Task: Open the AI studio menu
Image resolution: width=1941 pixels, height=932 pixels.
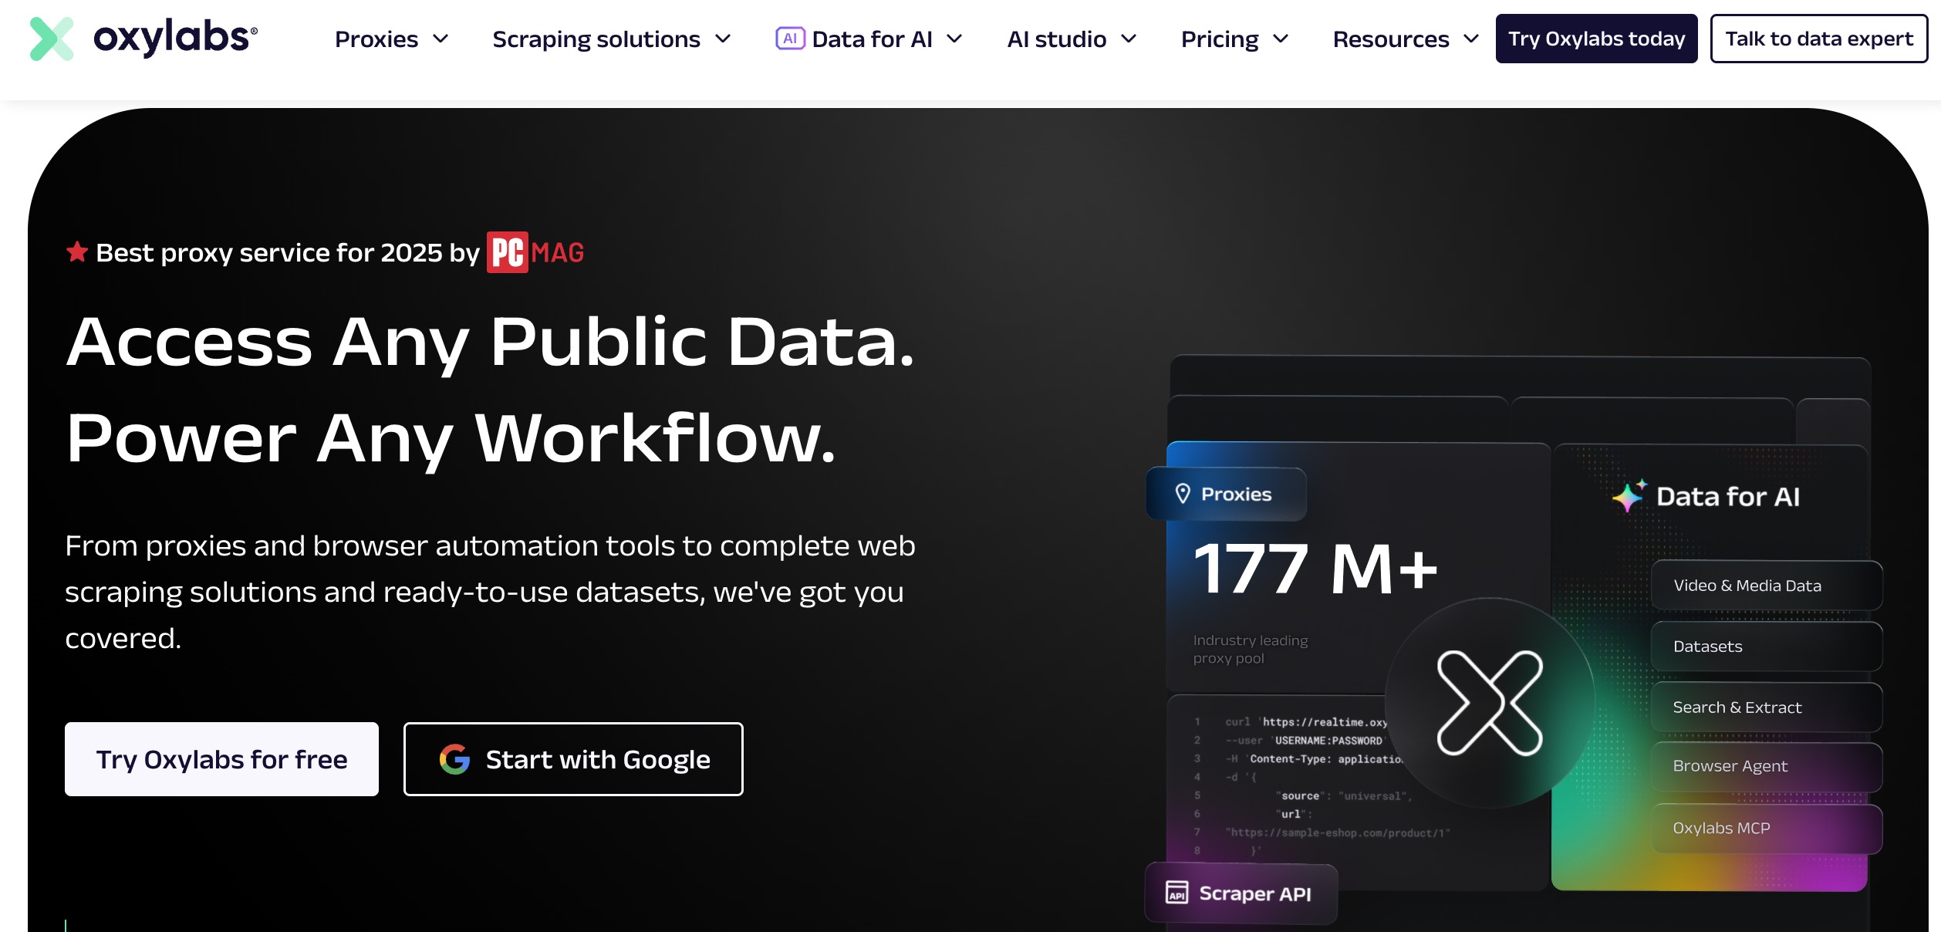Action: (x=1057, y=39)
